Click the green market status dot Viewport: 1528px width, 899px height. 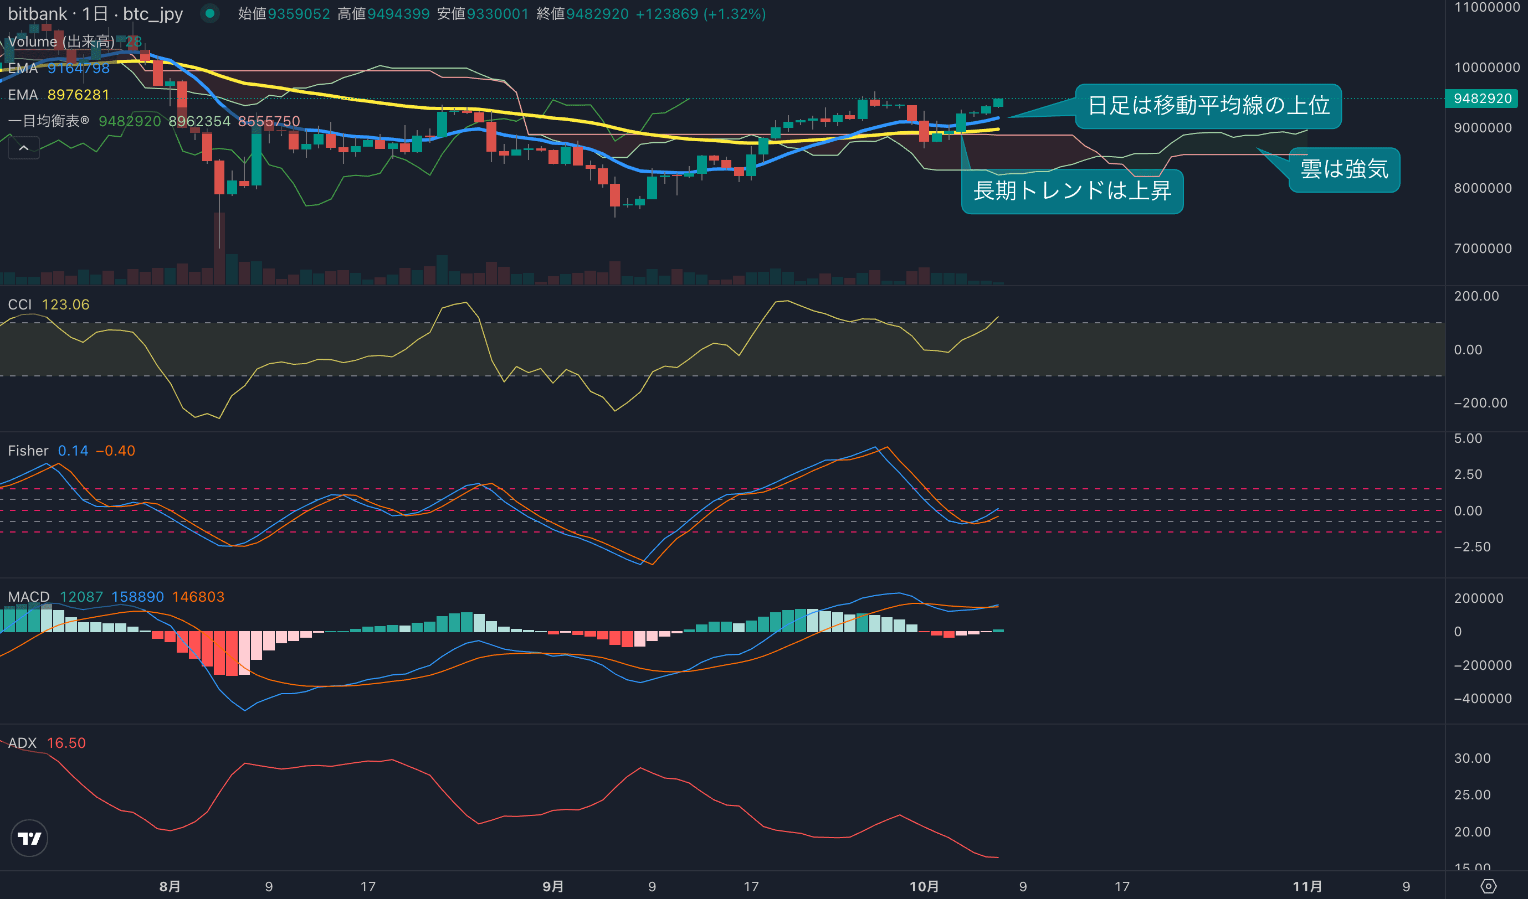click(210, 13)
